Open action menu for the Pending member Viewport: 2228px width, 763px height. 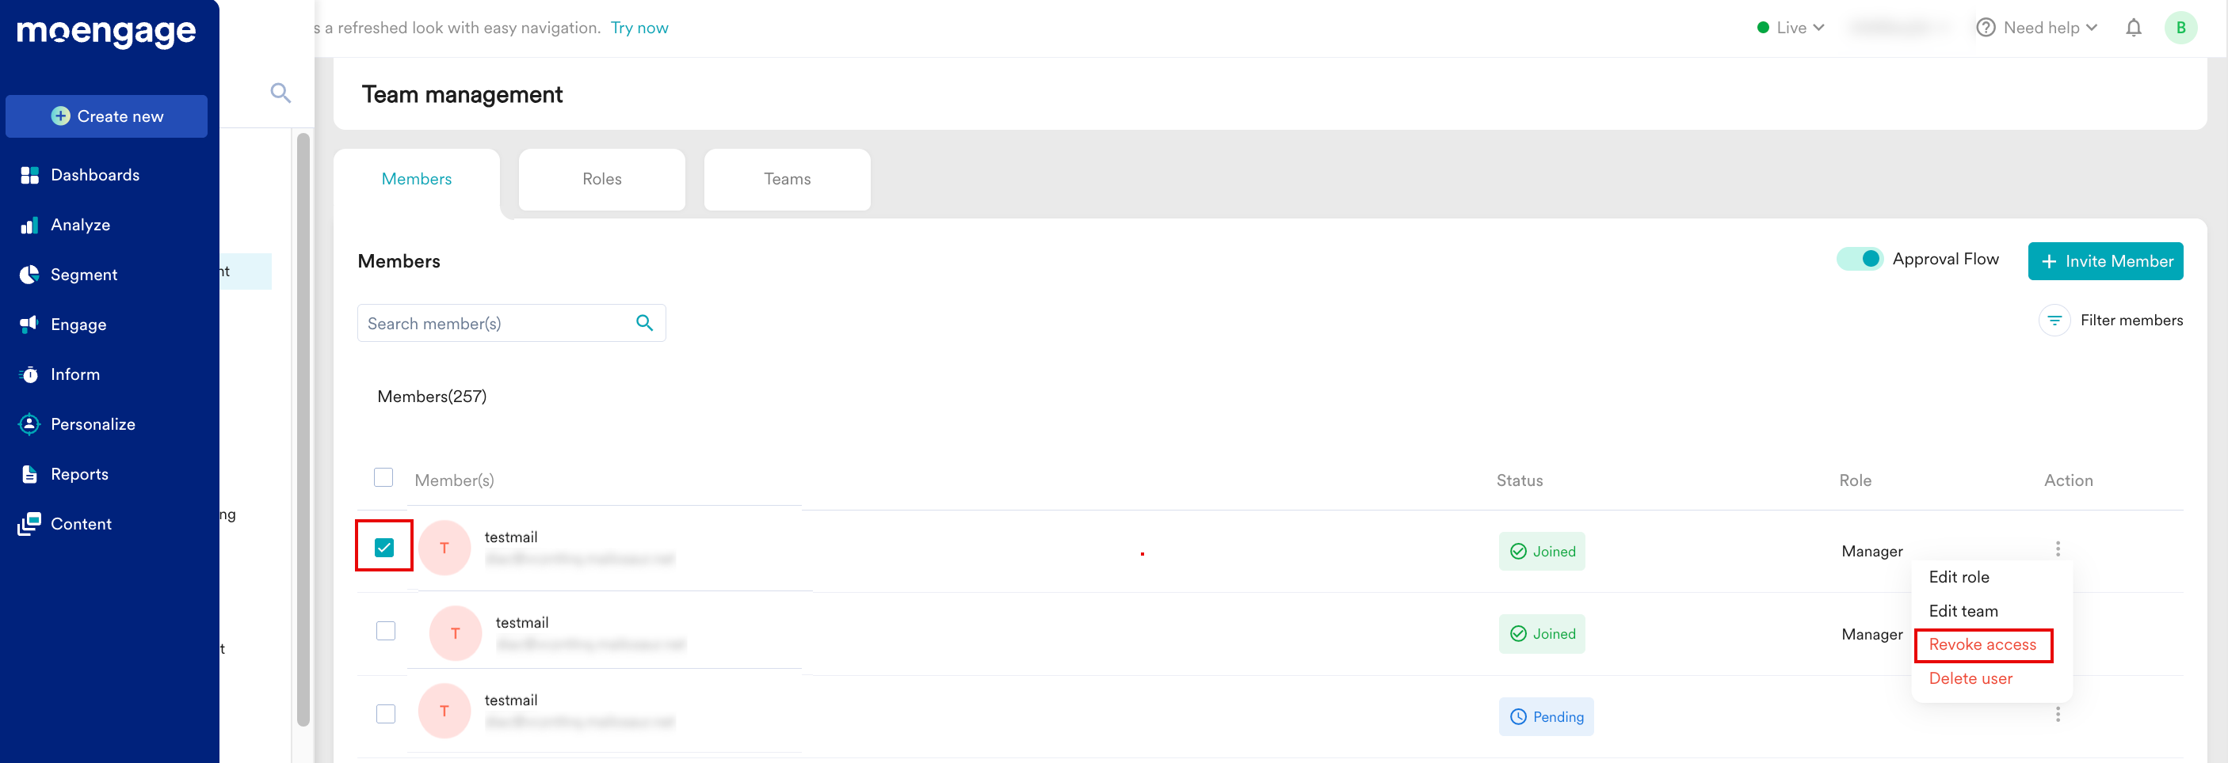(x=2058, y=714)
